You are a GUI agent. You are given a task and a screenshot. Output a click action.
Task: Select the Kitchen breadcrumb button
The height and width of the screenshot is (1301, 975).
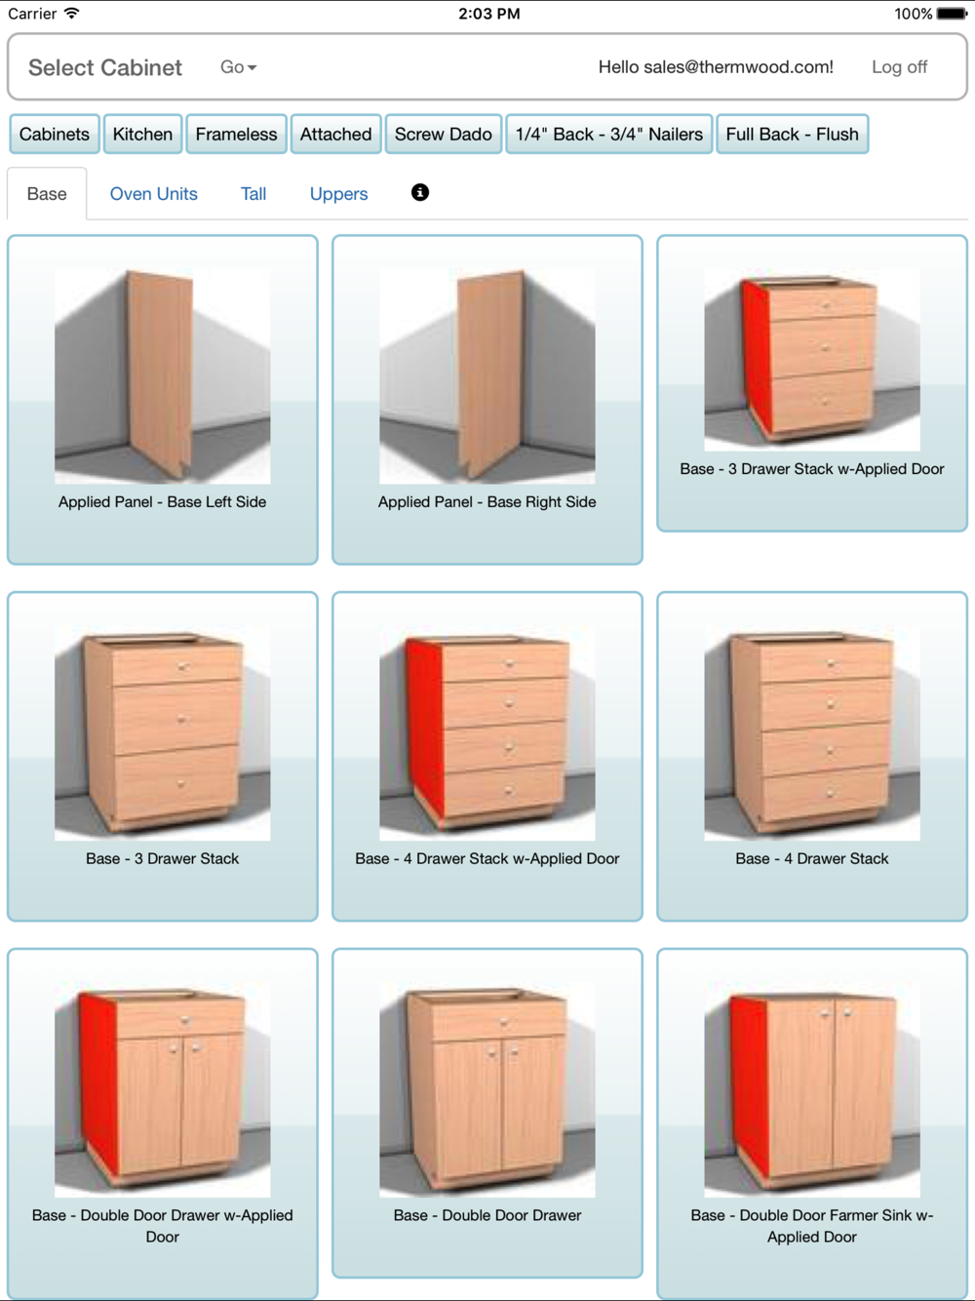point(142,135)
